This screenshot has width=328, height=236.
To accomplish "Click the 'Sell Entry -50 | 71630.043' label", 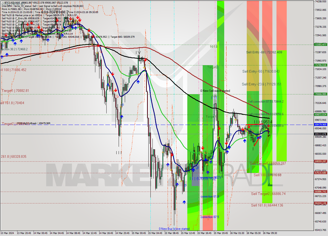I will 261,72.
